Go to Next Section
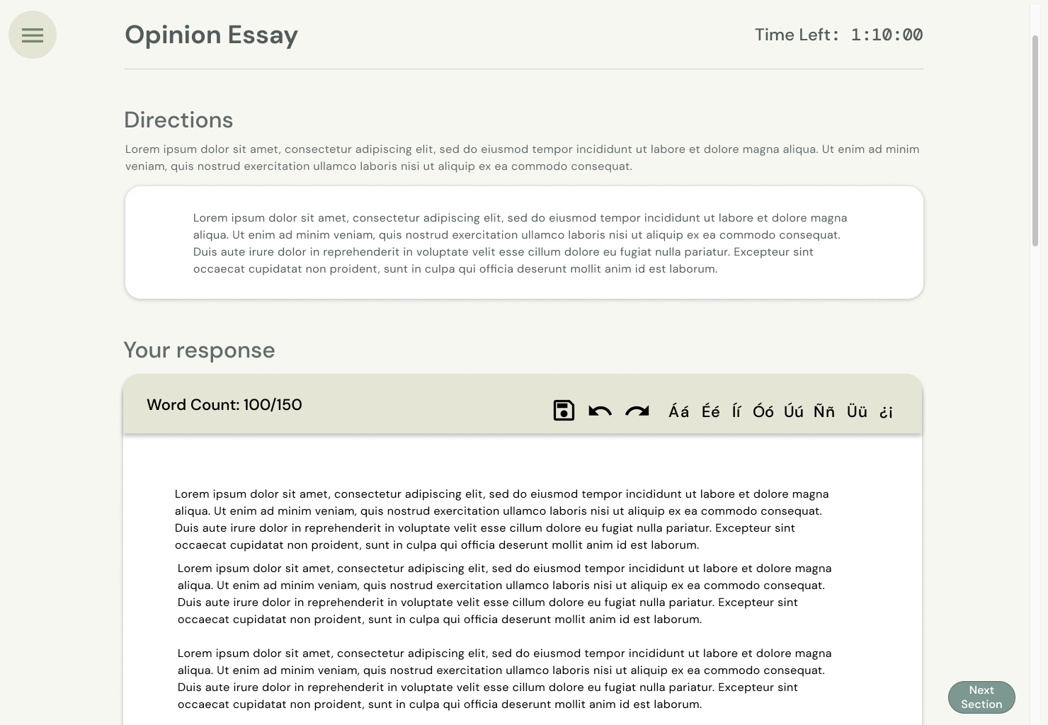1048x725 pixels. 981,697
